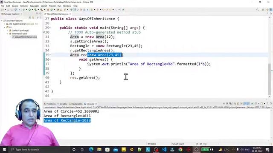
Task: Open the New file dropdown arrow
Action: (5, 10)
